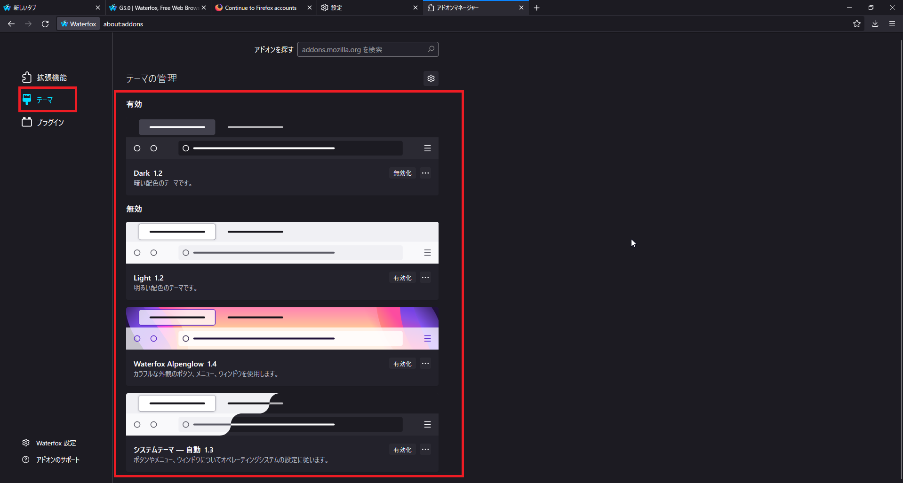Click the アドオンを探す label
The image size is (903, 483).
pos(274,49)
